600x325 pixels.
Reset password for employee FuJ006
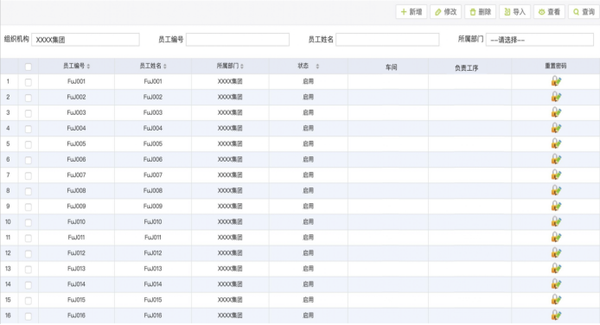(556, 159)
